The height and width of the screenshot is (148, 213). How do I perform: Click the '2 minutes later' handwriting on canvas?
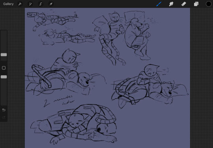click(x=59, y=101)
